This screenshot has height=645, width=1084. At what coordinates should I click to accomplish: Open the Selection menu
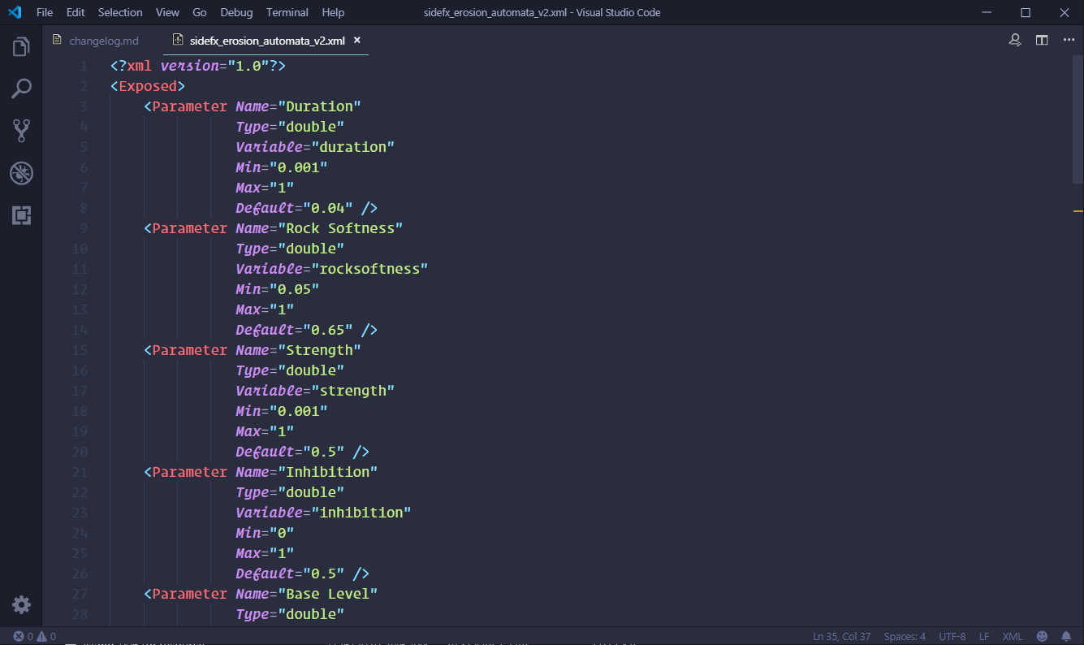point(120,12)
